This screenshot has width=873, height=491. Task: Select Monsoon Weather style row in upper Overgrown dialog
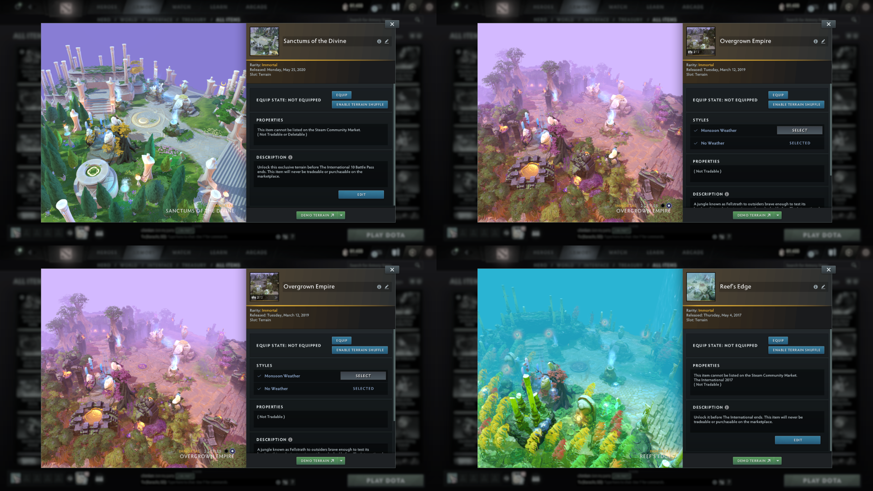tap(758, 130)
